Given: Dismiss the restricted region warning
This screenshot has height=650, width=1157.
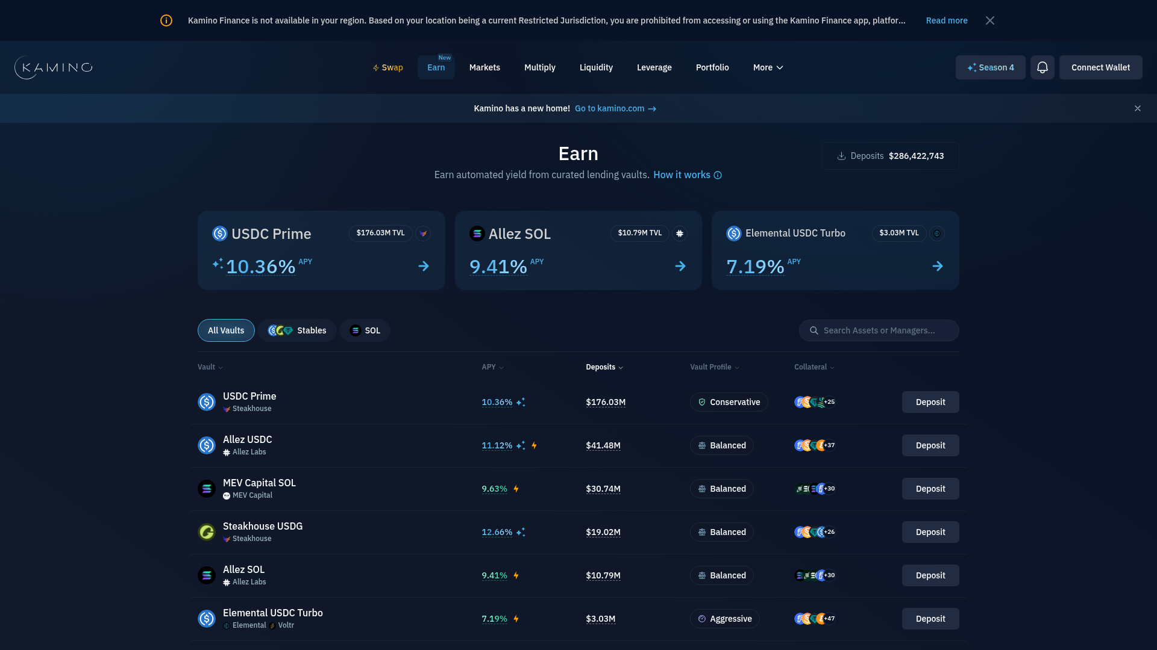Looking at the screenshot, I should coord(990,20).
